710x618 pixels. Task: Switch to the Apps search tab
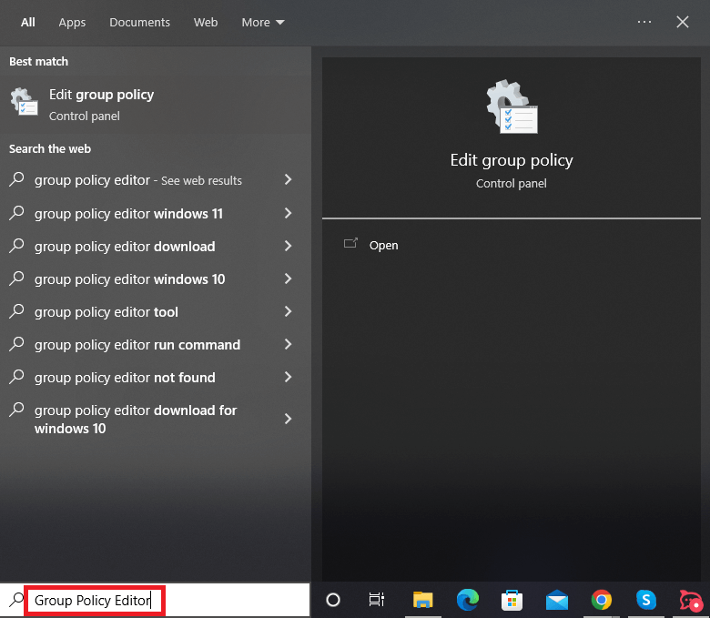click(72, 22)
